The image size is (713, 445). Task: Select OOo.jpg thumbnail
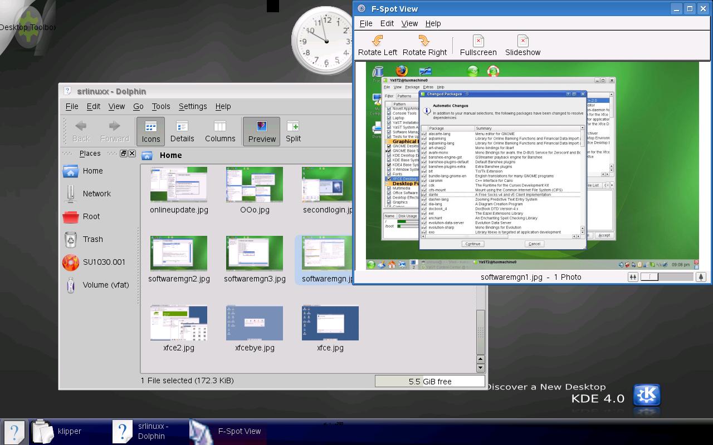[255, 185]
